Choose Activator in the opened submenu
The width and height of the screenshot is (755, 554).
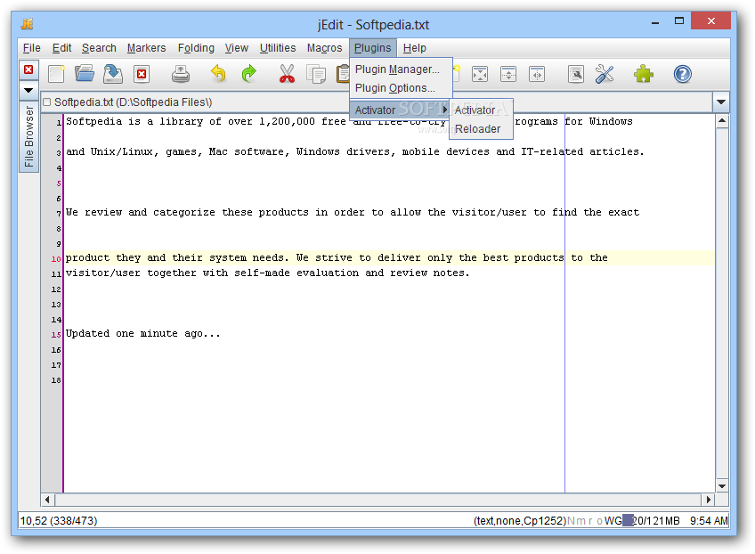pos(481,110)
